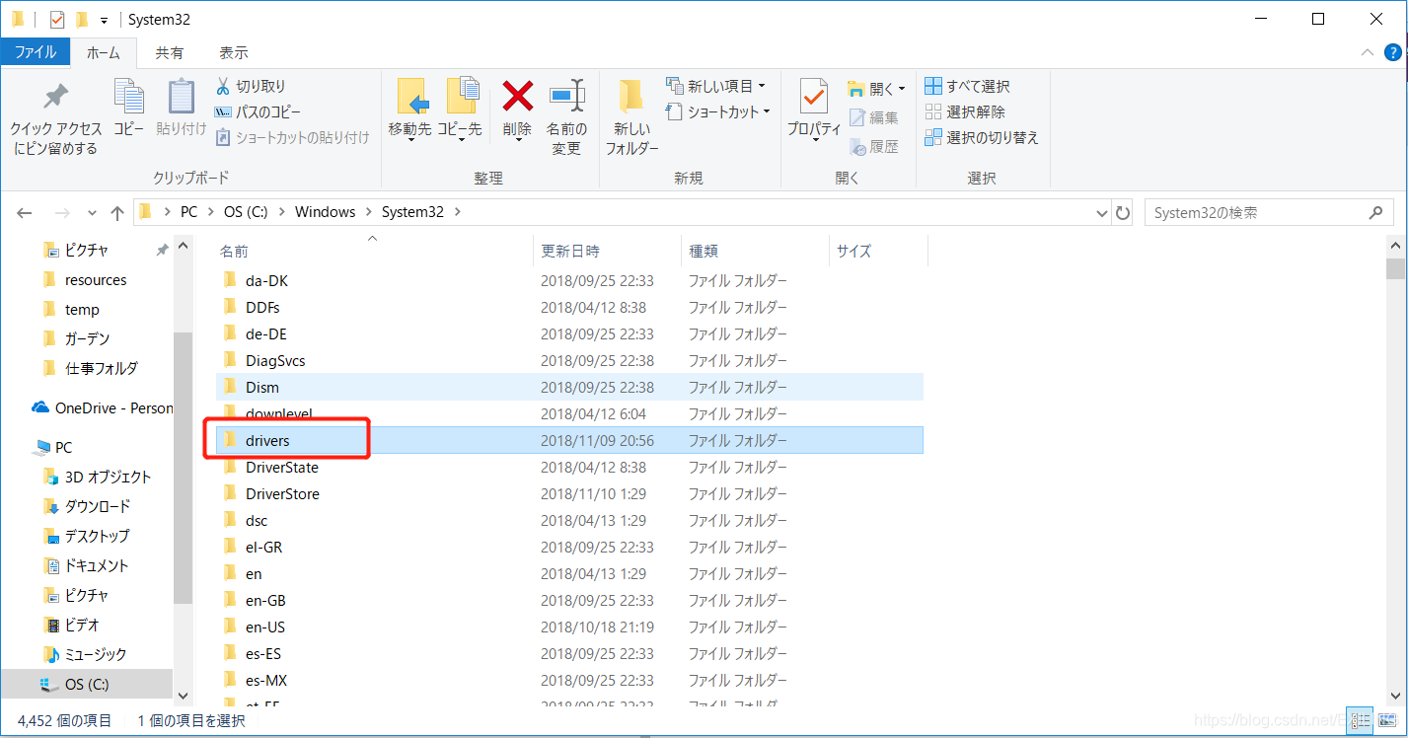Refresh the System32 folder view
Screen dimensions: 1408x738
pyautogui.click(x=1122, y=212)
